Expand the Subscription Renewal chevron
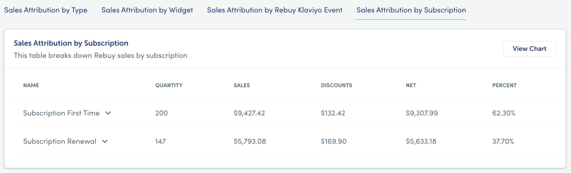 105,141
